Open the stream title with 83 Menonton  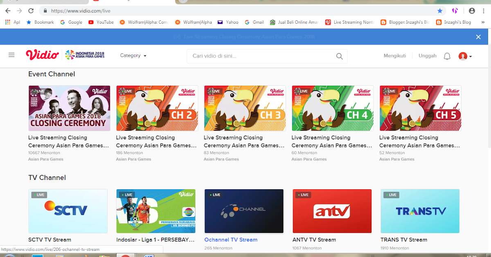click(x=244, y=142)
